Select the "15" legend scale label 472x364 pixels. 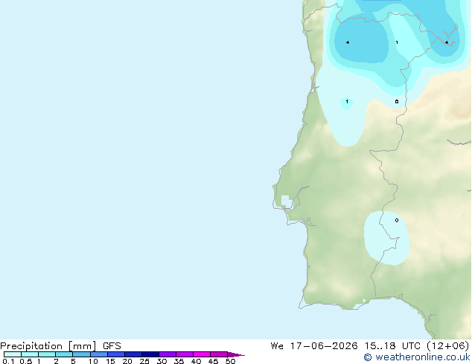point(110,361)
